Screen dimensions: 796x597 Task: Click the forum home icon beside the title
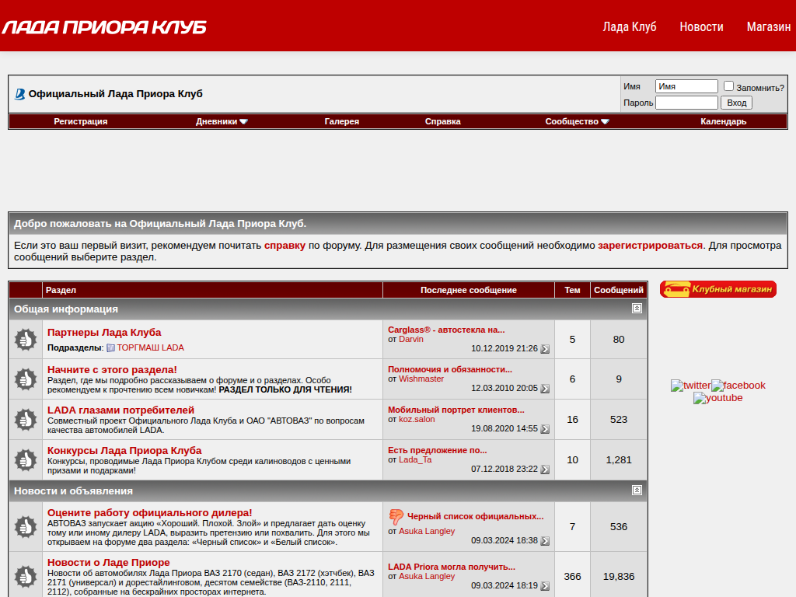pyautogui.click(x=19, y=94)
